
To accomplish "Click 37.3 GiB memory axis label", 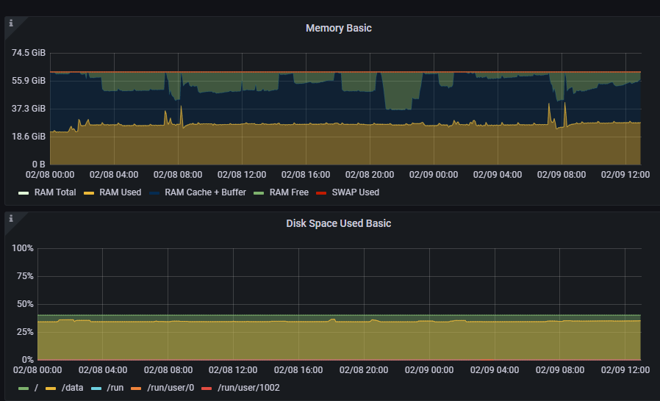I will point(29,109).
